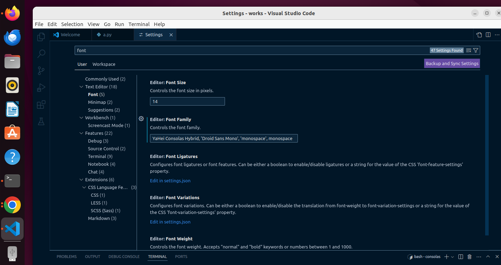Screen dimensions: 501x265
Task: Click the settings list vertical scrollbar
Action: (487, 155)
